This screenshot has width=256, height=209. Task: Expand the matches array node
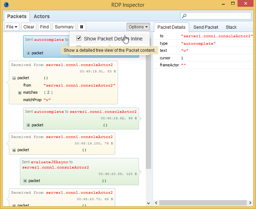[x=20, y=93]
